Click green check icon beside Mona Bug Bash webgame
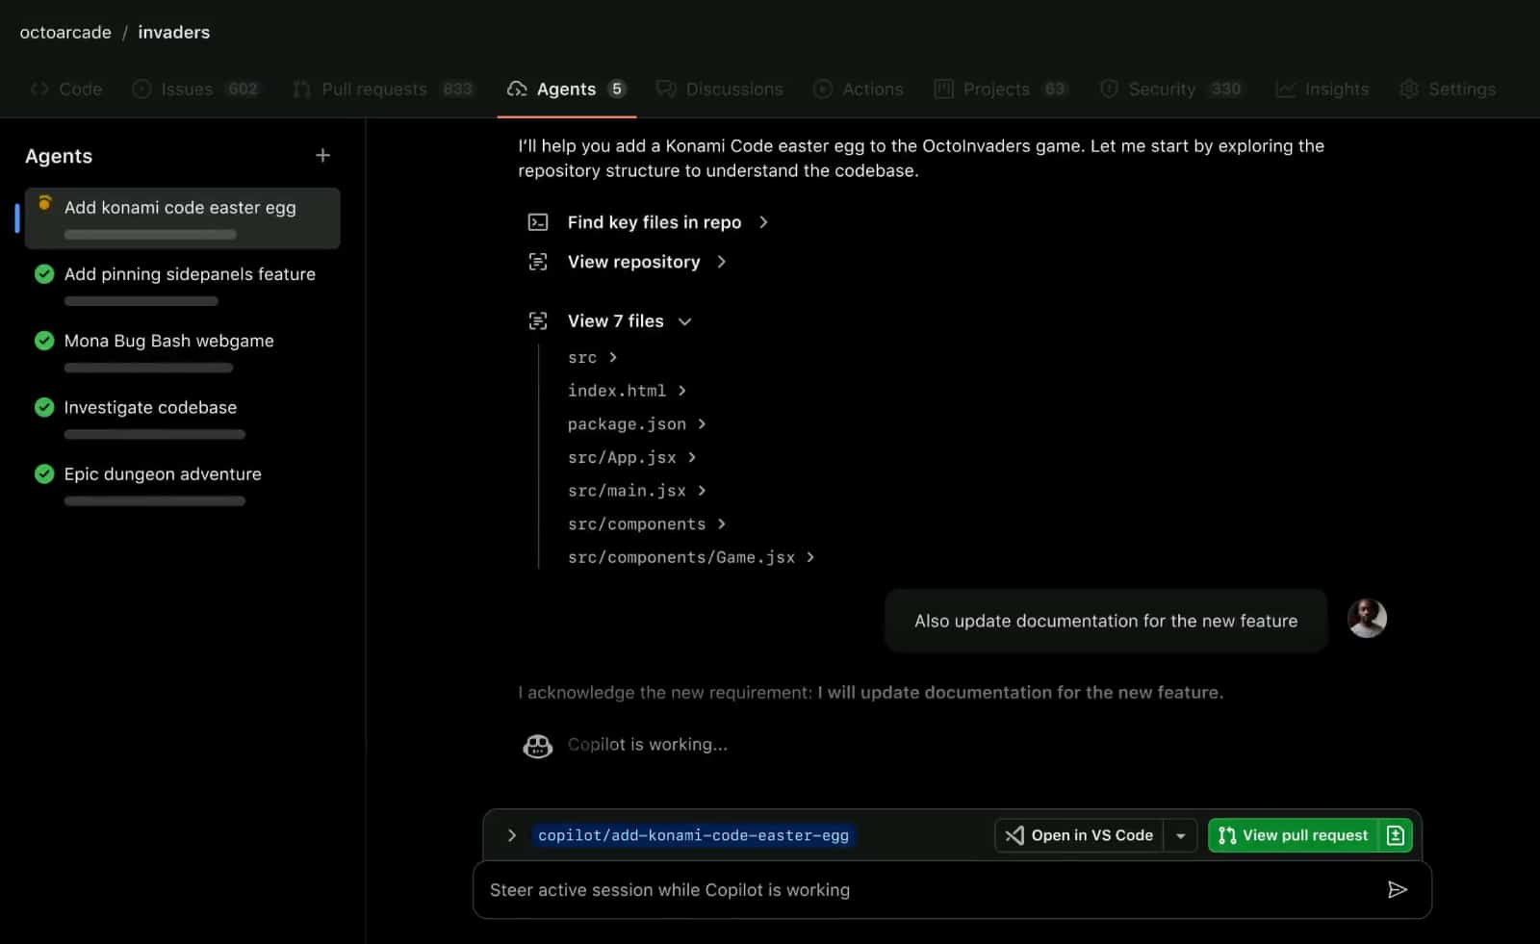 click(44, 341)
